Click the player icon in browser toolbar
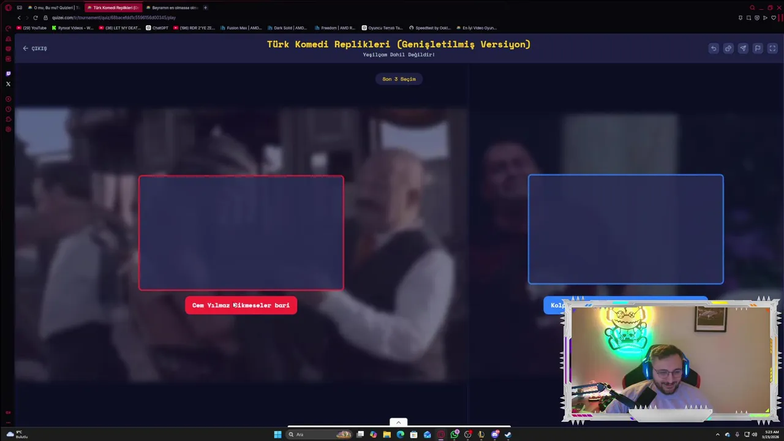The width and height of the screenshot is (784, 441). point(765,18)
